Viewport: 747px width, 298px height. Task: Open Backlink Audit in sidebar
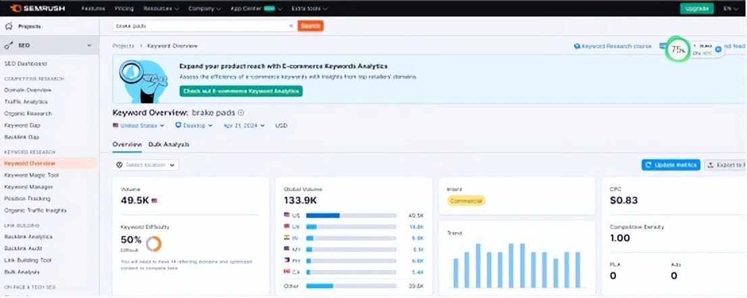pos(24,248)
